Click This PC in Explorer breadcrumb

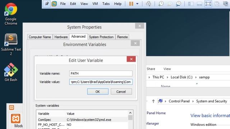(x=158, y=77)
